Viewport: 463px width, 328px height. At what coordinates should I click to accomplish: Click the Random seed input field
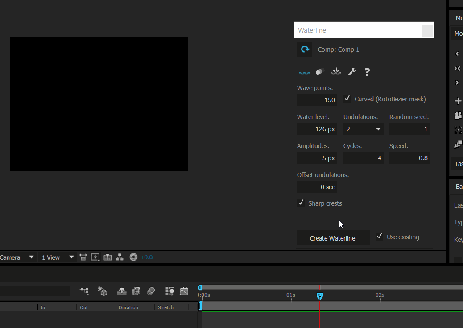click(x=409, y=129)
